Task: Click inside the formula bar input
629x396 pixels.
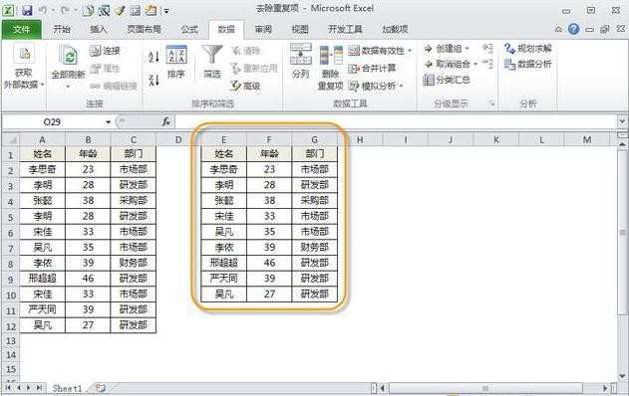Action: coord(396,121)
